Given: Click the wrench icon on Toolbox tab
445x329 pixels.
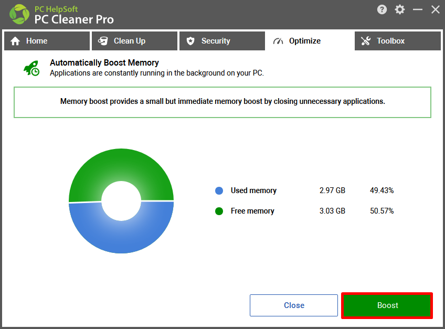Looking at the screenshot, I should tap(366, 41).
